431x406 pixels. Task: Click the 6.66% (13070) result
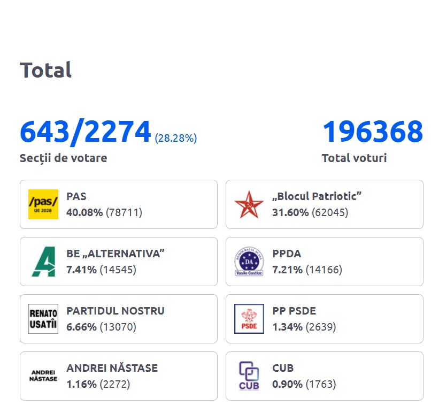pyautogui.click(x=102, y=327)
